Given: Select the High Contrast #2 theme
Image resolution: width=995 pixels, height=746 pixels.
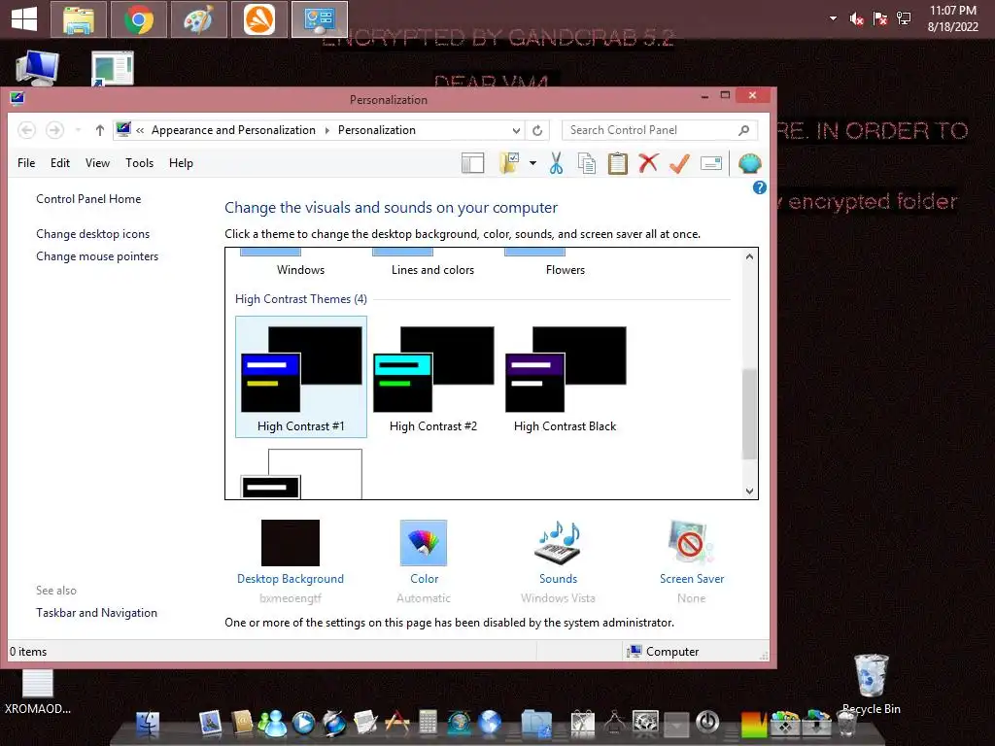Looking at the screenshot, I should (x=433, y=377).
